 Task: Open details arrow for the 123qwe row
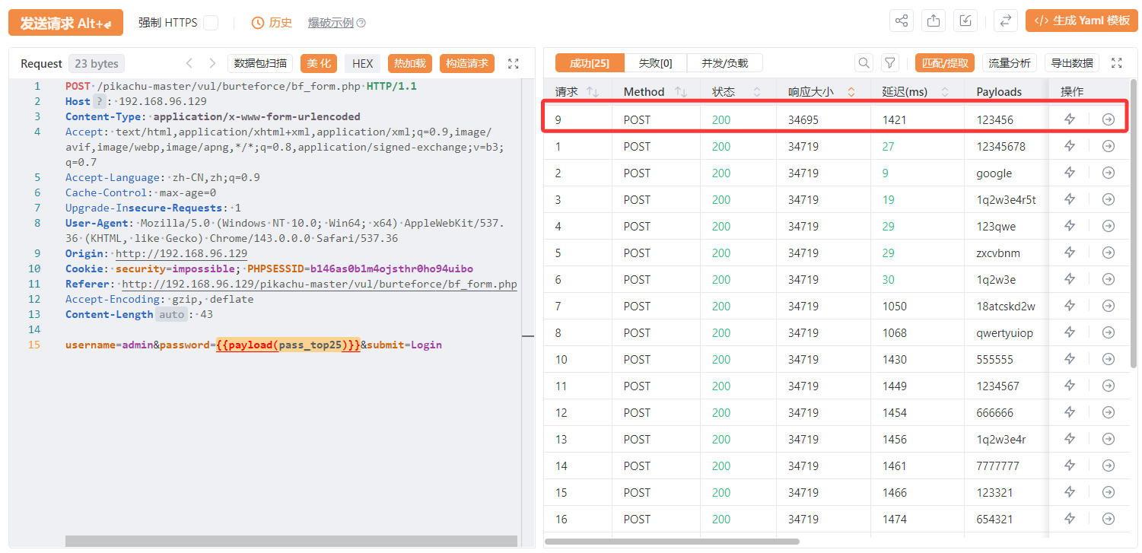[1109, 226]
